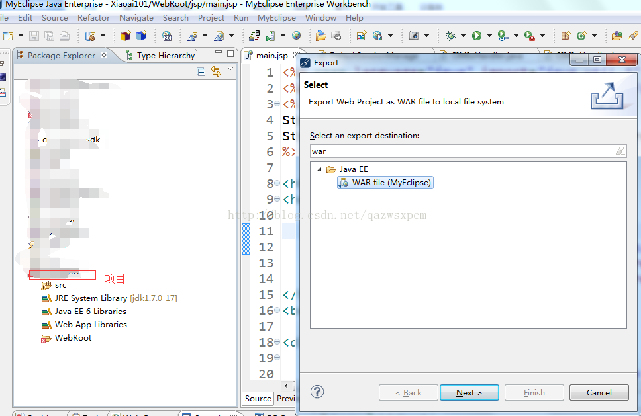
Task: Open Package Explorer view menu triangle
Action: pos(230,69)
